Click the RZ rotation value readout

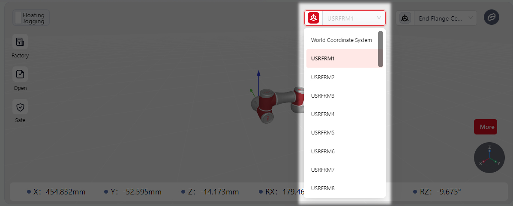[449, 191]
